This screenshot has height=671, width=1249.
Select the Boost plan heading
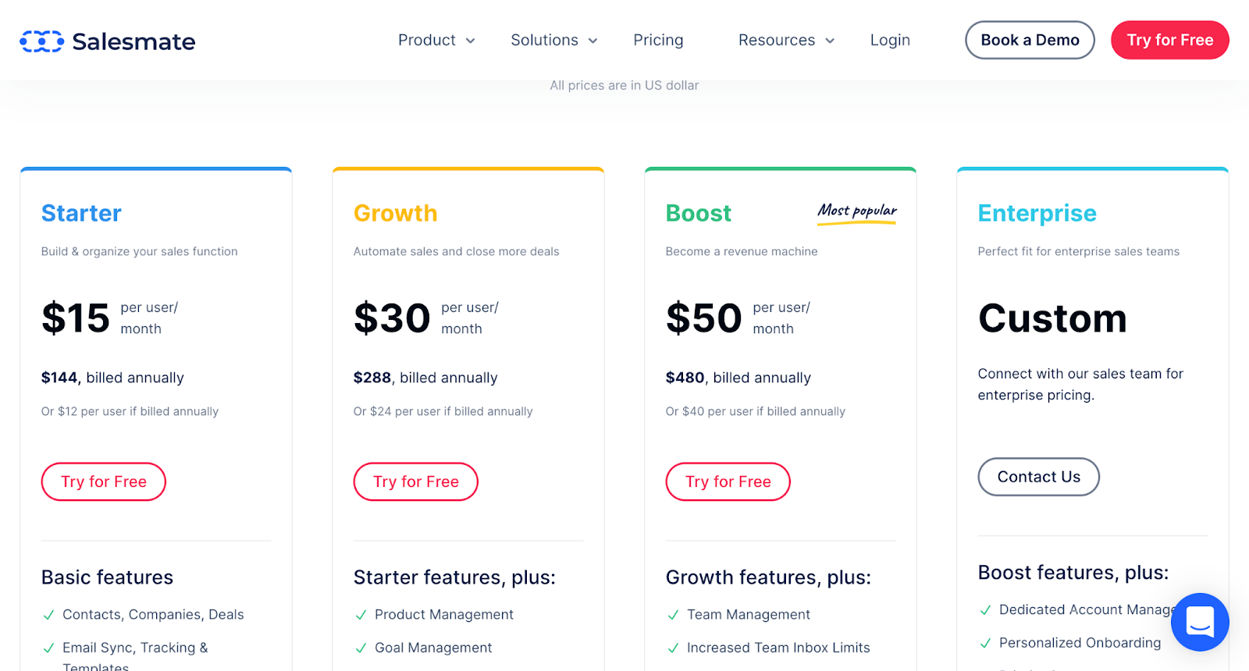[698, 213]
